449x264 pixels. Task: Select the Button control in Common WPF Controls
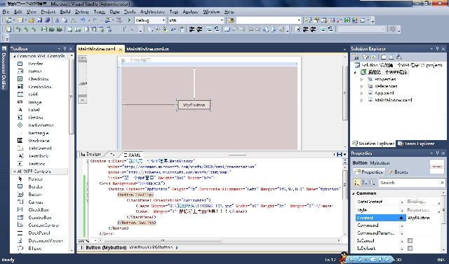coord(35,71)
